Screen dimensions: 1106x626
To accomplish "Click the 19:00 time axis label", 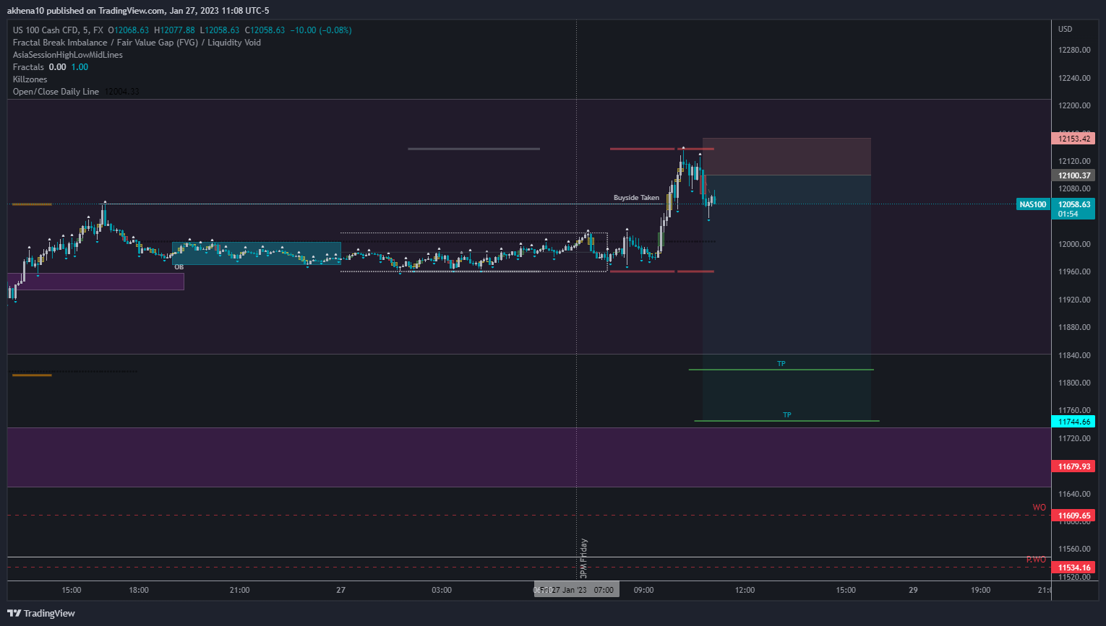I will pos(980,590).
